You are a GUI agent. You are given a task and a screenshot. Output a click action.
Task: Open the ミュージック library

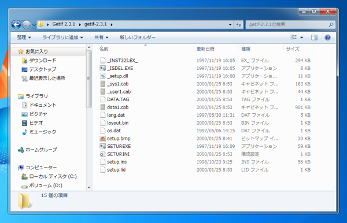tap(43, 132)
